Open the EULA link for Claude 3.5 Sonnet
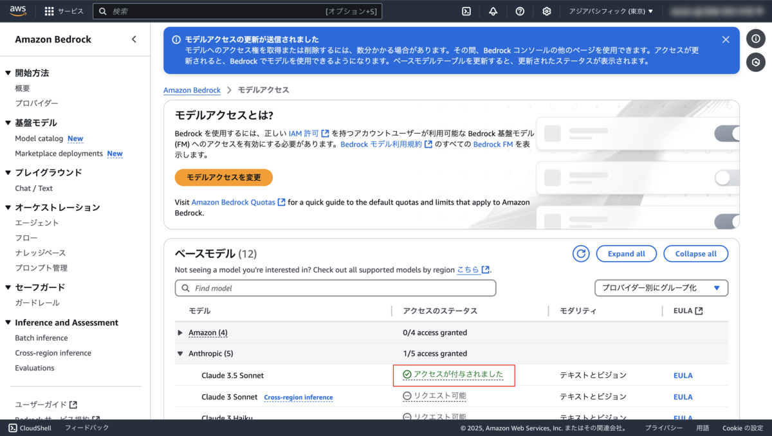The width and height of the screenshot is (772, 436). coord(683,375)
